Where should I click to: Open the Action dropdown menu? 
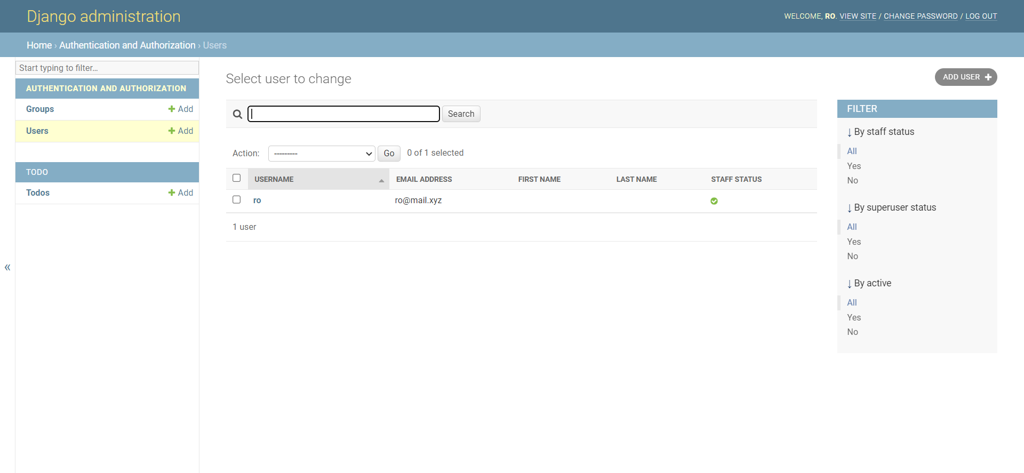tap(322, 154)
